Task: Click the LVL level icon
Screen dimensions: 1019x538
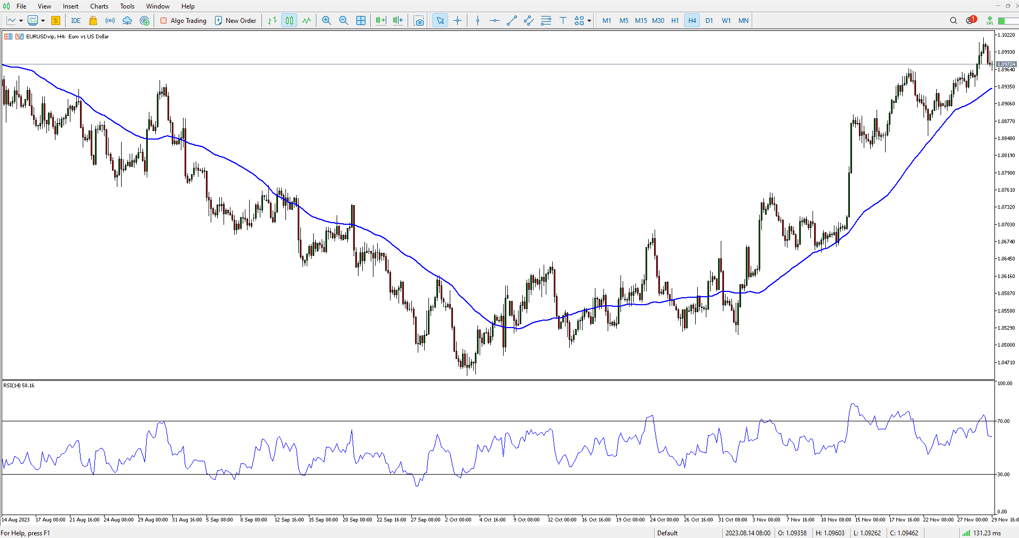Action: pyautogui.click(x=990, y=21)
